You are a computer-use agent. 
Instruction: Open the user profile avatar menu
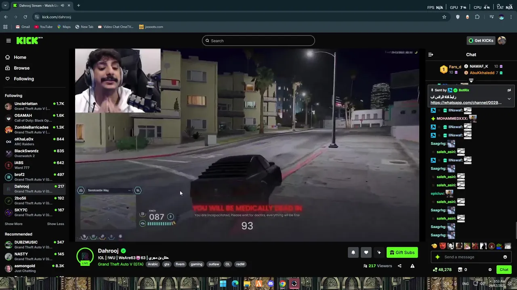pos(502,41)
